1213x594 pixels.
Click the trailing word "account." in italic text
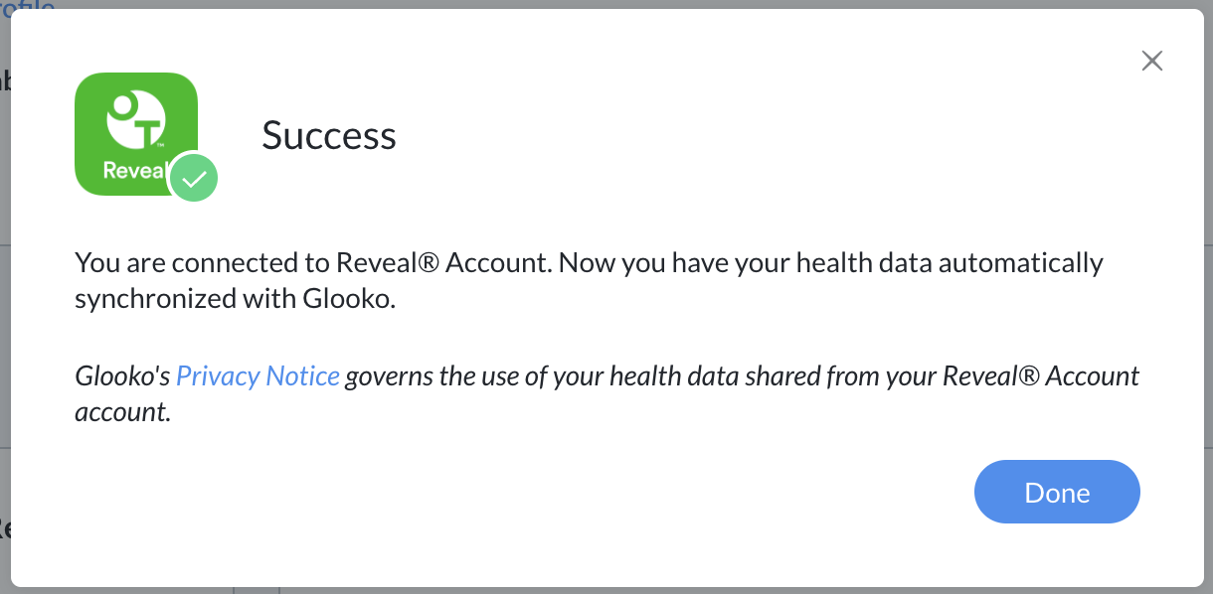pos(123,412)
